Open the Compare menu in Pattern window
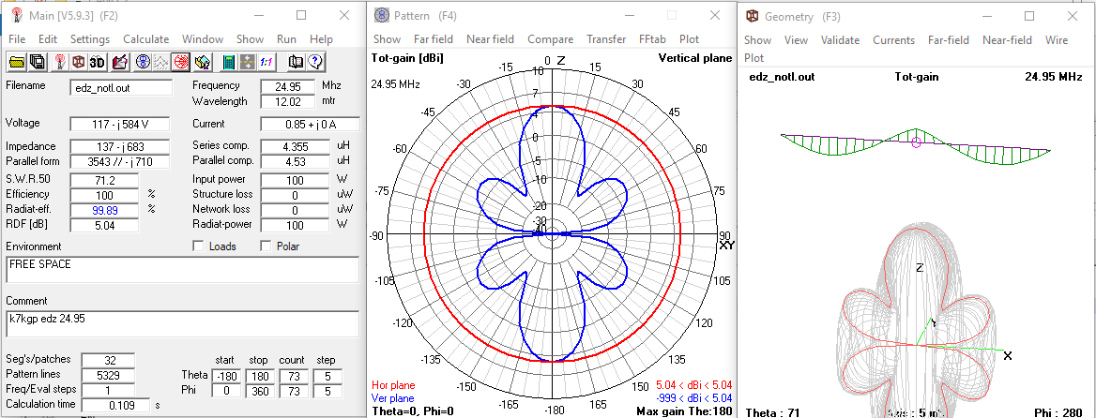This screenshot has height=418, width=1096. (550, 39)
